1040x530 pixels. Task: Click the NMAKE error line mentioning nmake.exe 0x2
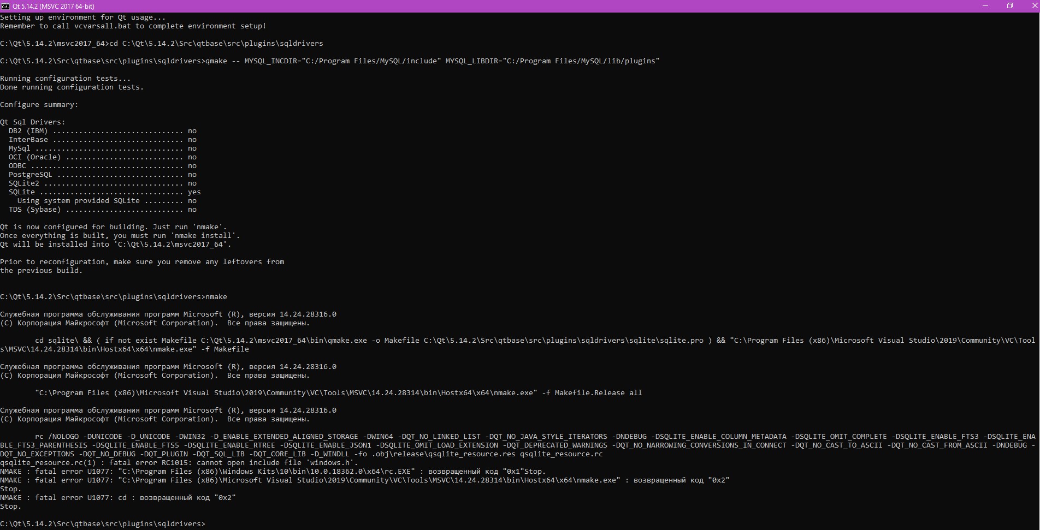[365, 480]
